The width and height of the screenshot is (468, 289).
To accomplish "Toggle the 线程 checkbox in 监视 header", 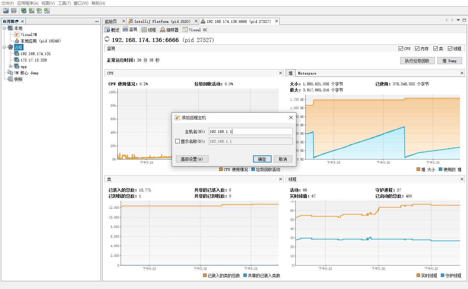I will pyautogui.click(x=450, y=48).
